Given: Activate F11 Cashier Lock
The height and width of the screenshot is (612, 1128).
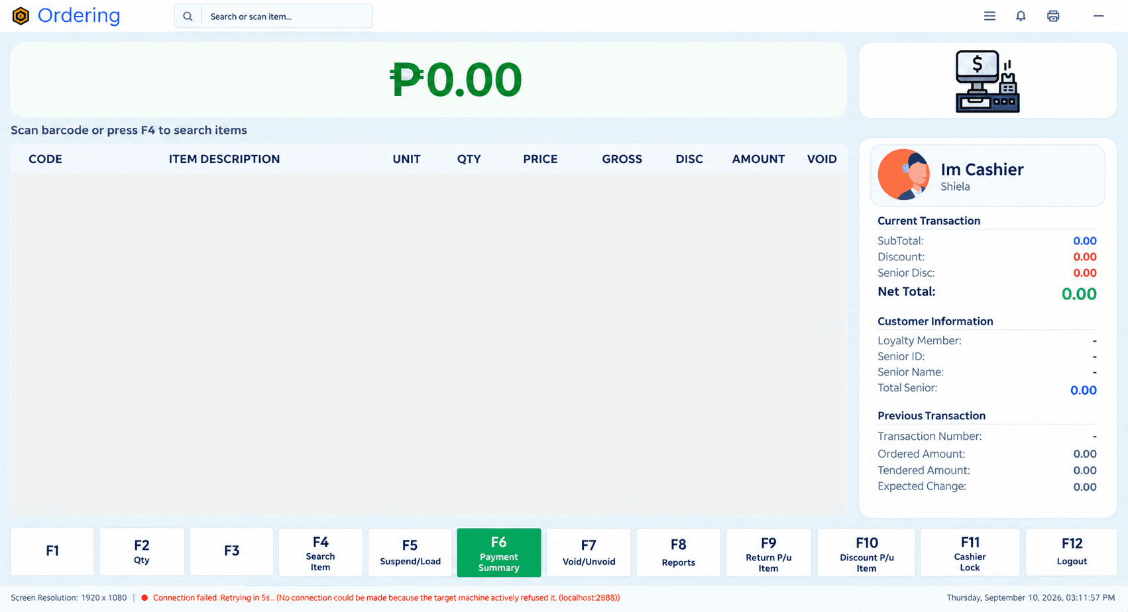Looking at the screenshot, I should pyautogui.click(x=970, y=552).
